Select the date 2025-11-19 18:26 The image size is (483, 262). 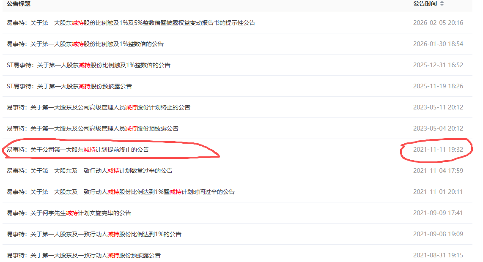pos(438,86)
